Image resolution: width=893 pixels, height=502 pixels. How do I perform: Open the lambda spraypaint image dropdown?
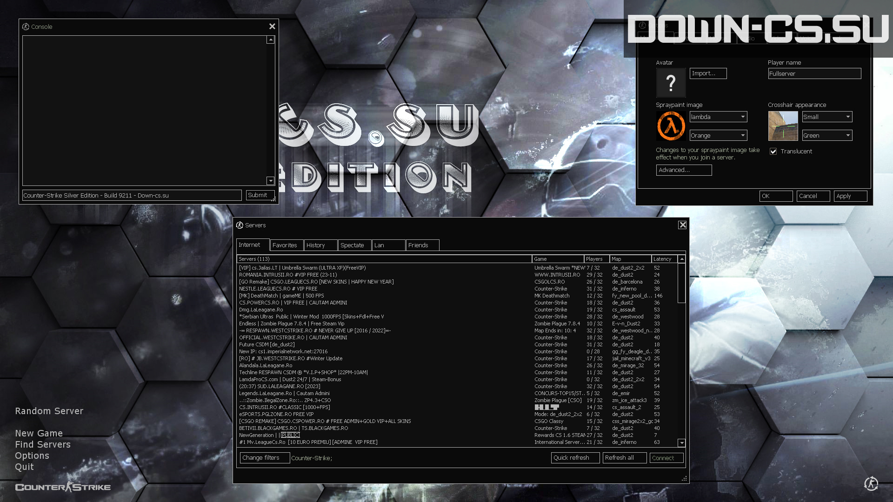click(x=718, y=117)
